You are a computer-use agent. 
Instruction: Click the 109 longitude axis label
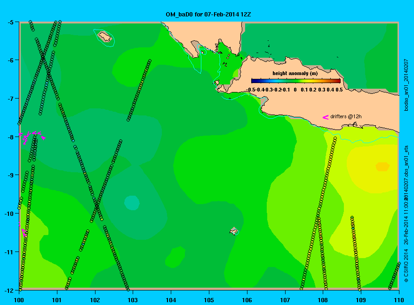361,300
